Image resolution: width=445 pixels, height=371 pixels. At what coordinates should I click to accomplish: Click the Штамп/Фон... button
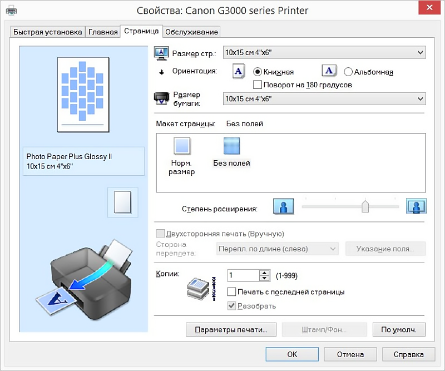click(324, 329)
